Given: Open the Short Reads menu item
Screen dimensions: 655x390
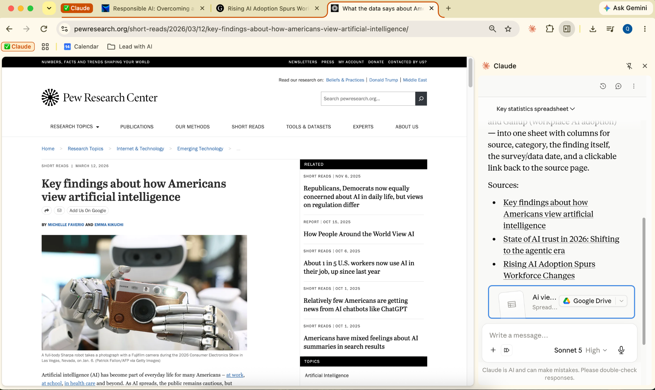Looking at the screenshot, I should coord(248,127).
